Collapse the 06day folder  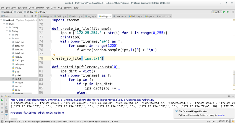pos(7,31)
